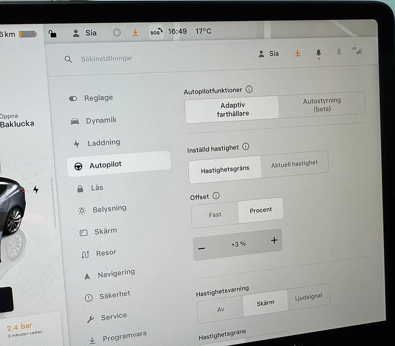The image size is (395, 346).
Task: Show info for Offset setting
Action: [216, 196]
